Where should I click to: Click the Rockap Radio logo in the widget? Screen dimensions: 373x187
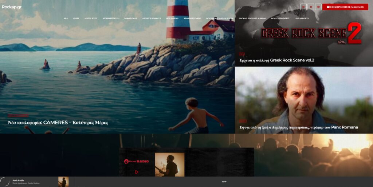point(137,161)
